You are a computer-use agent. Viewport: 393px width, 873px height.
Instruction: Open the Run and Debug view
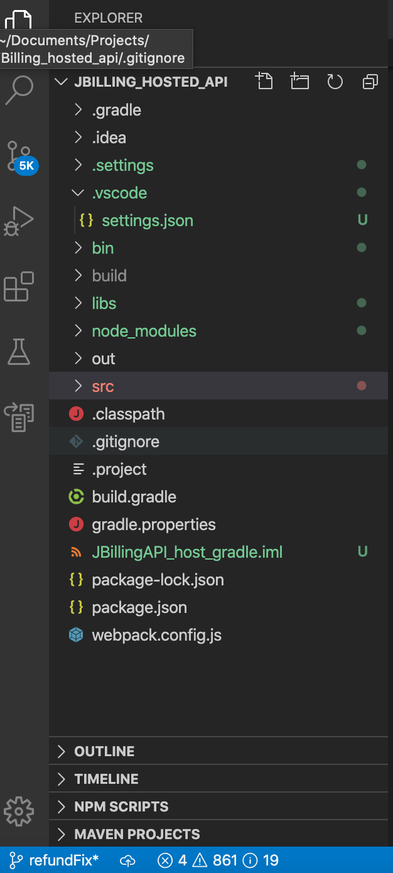click(19, 221)
